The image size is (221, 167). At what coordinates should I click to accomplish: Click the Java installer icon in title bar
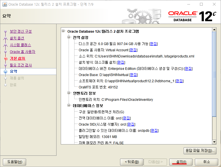pos(5,4)
